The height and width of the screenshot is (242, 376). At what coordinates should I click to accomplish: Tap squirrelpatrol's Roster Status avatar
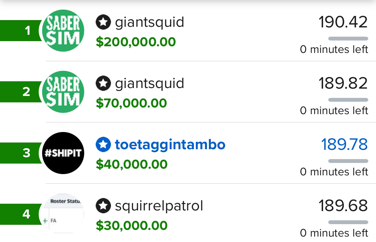coord(63,214)
